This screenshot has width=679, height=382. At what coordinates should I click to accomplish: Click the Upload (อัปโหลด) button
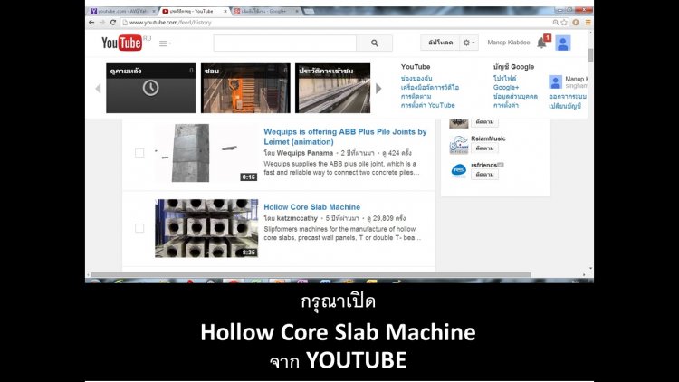point(440,43)
